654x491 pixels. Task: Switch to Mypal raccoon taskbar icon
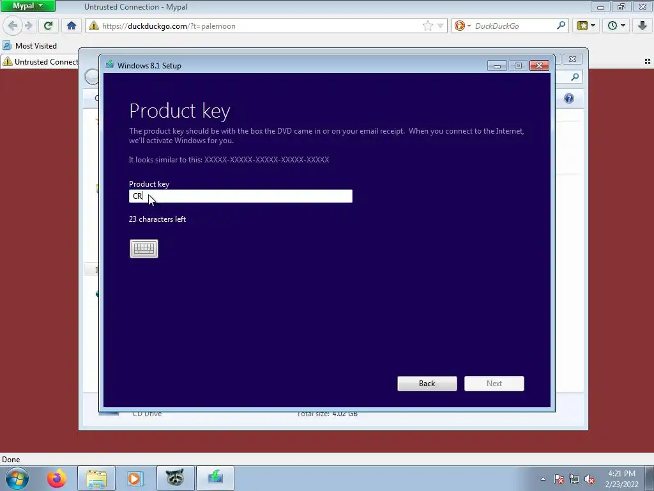pos(175,478)
